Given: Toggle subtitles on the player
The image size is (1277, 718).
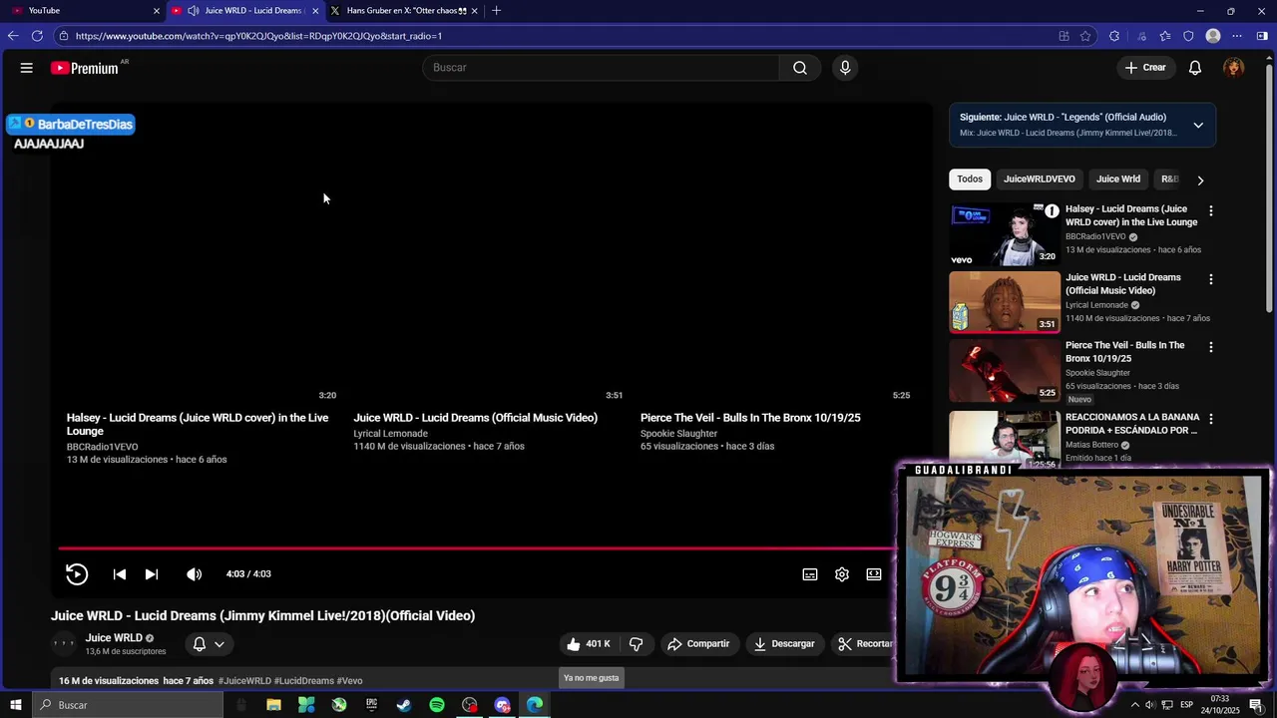Looking at the screenshot, I should point(810,574).
